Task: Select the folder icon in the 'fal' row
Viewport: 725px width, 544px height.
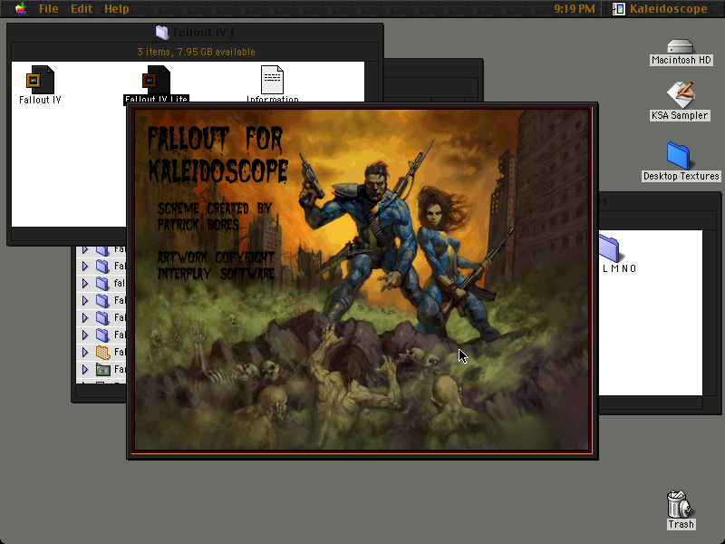Action: point(102,283)
